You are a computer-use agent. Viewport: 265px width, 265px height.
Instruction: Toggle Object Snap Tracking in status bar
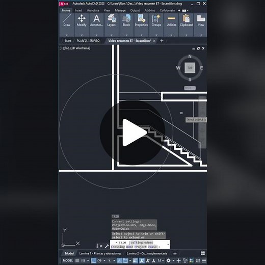(119, 260)
